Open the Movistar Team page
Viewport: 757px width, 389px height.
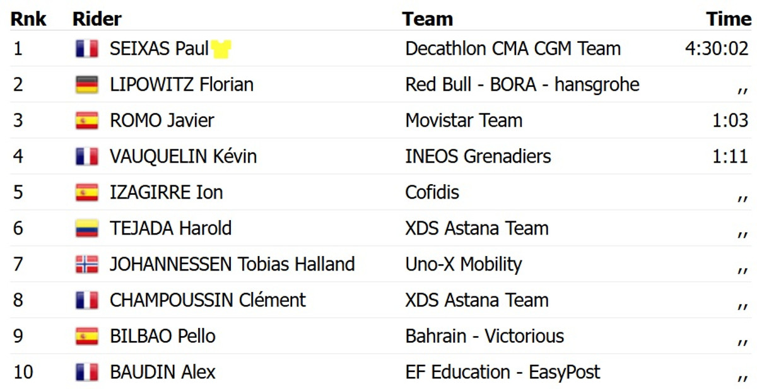(x=464, y=120)
